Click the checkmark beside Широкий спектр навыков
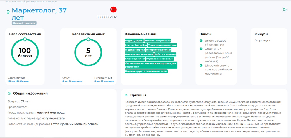Viewport: 291px width, 138px height. pyautogui.click(x=201, y=65)
